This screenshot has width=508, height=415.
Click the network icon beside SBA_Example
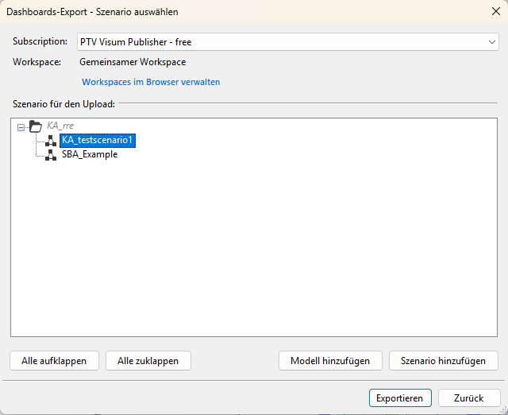(51, 155)
